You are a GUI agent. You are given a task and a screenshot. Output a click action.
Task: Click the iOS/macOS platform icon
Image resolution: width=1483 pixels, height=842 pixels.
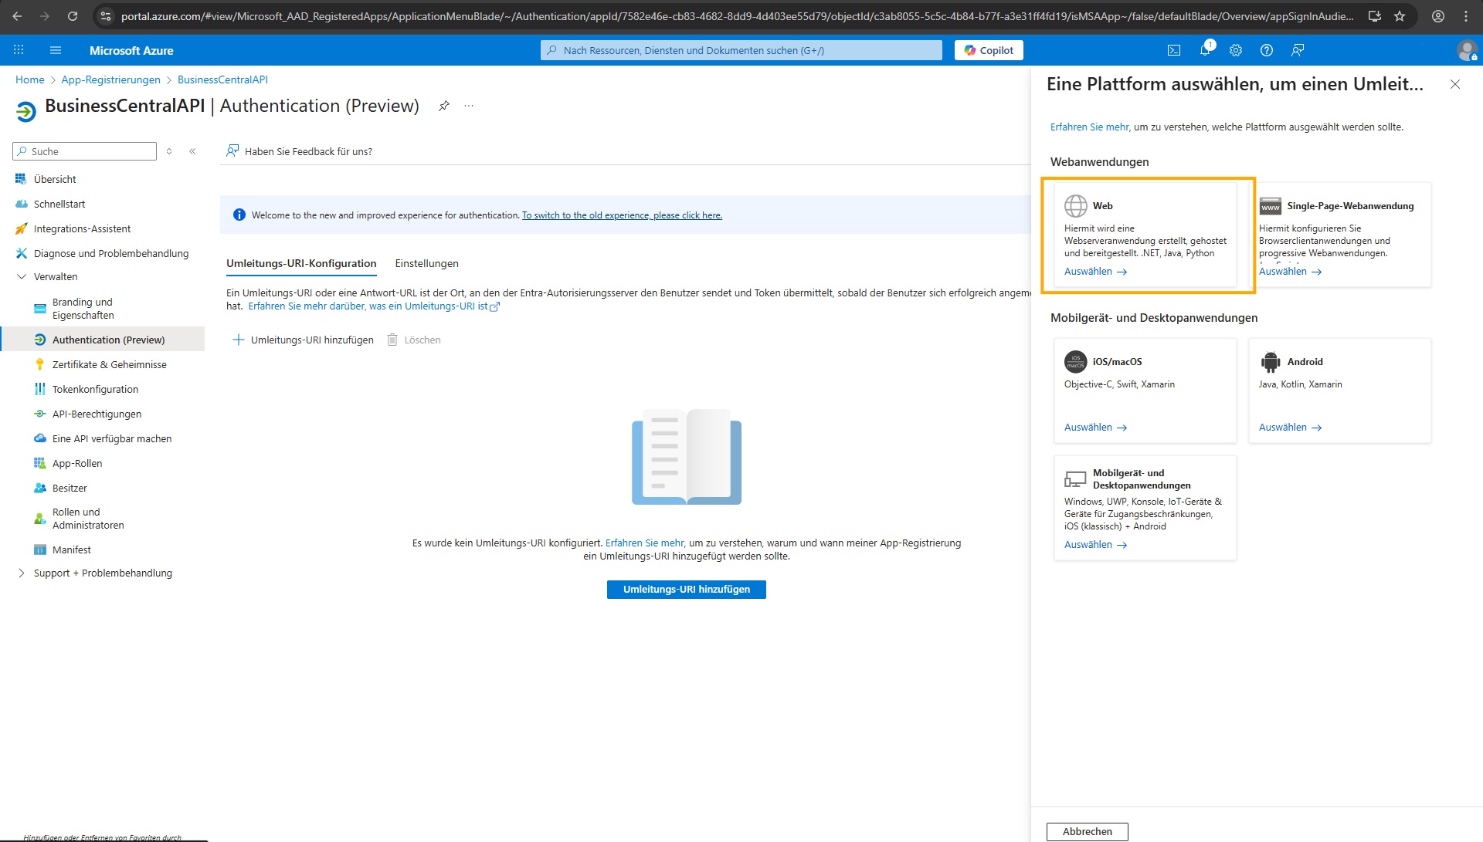pos(1075,362)
